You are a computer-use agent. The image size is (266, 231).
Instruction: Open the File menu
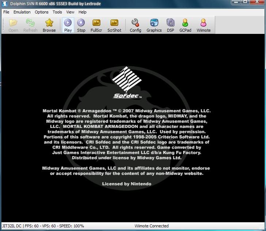[x=6, y=12]
